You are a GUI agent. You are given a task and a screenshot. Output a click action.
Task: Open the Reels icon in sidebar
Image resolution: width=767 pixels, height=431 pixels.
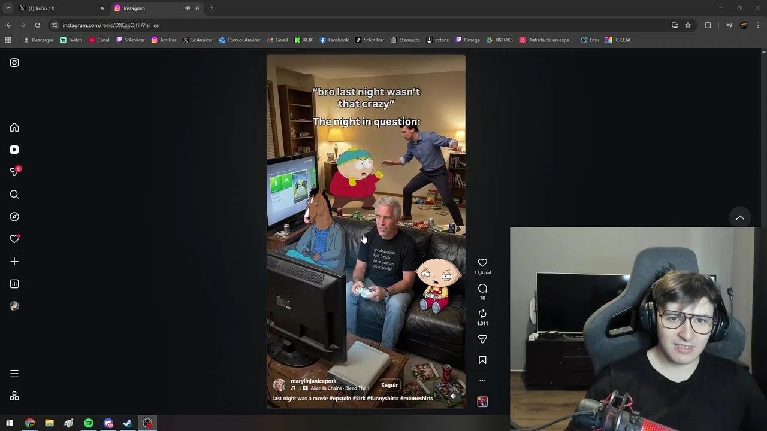coord(14,150)
